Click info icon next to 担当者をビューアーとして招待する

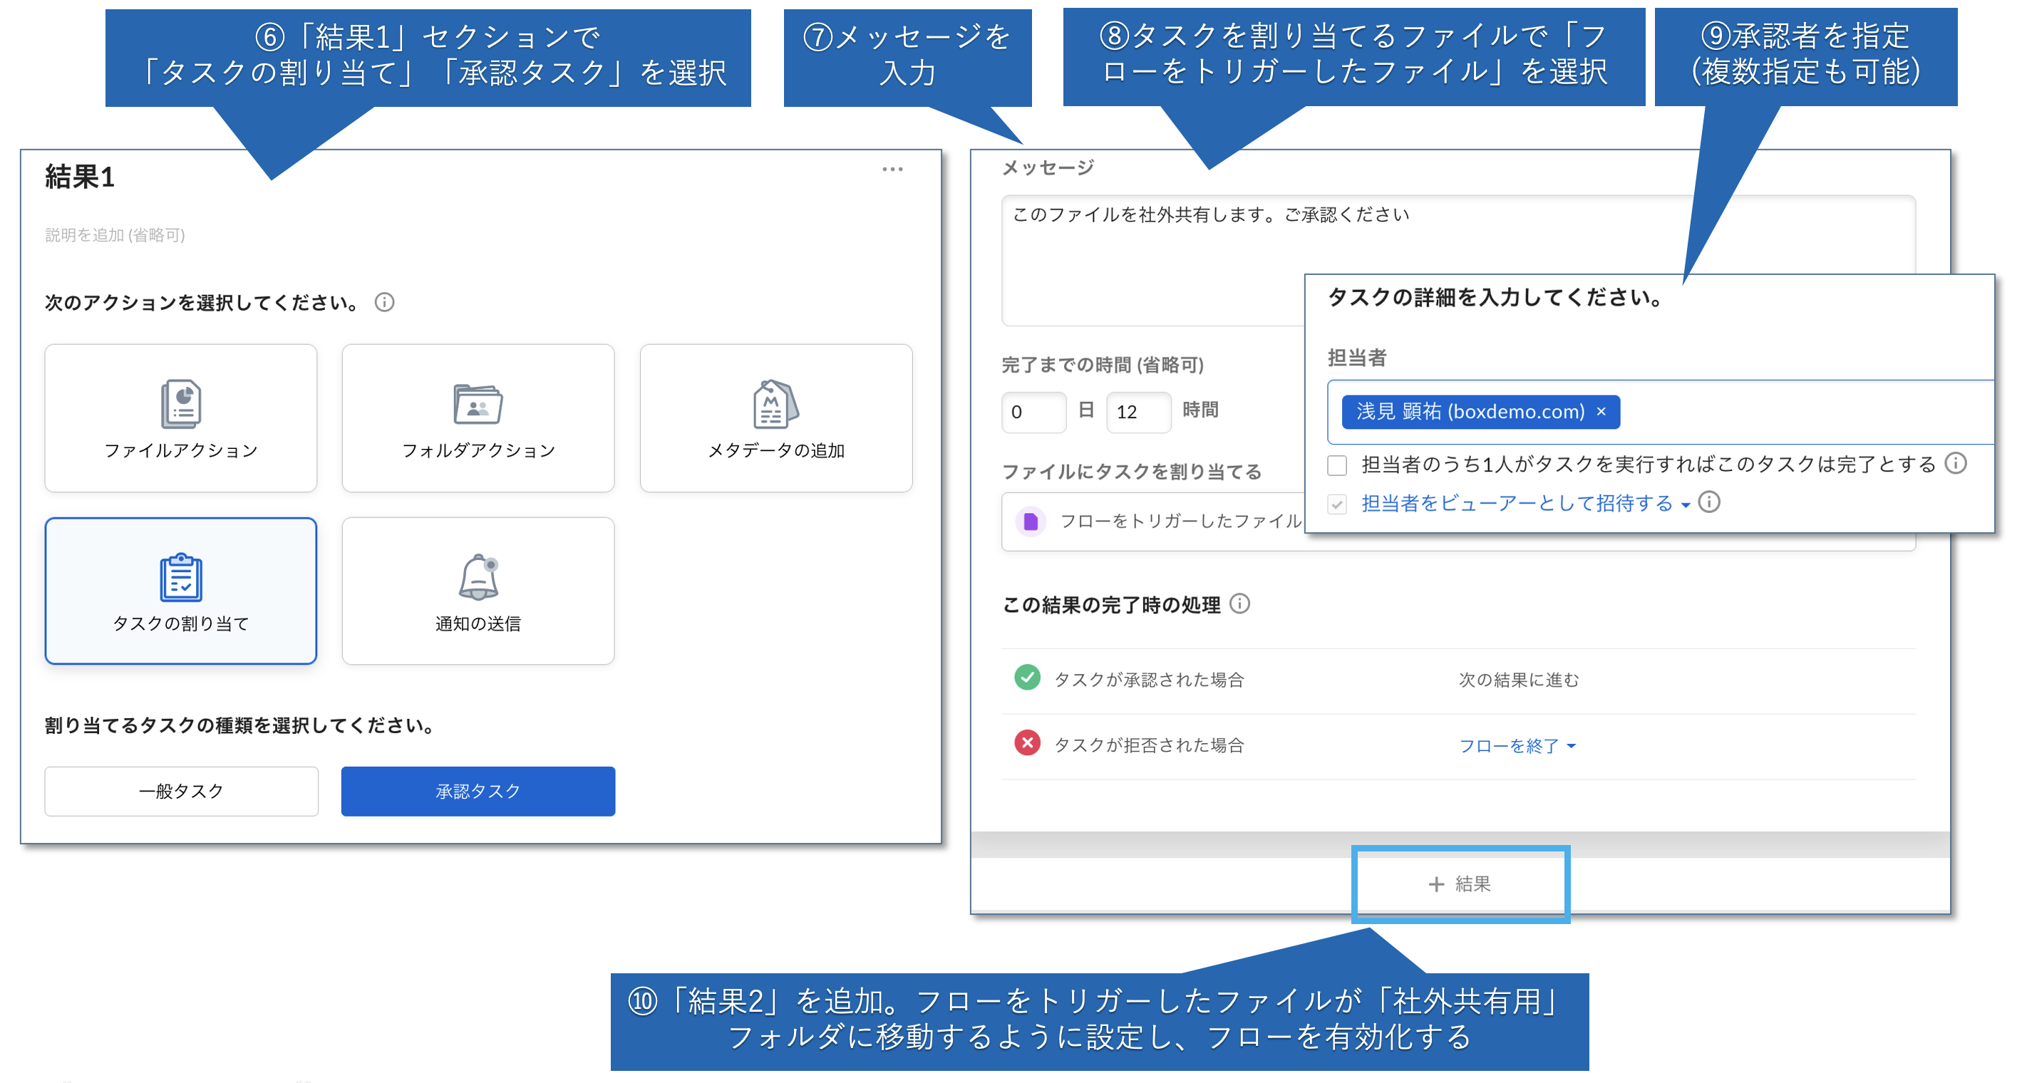click(1709, 502)
